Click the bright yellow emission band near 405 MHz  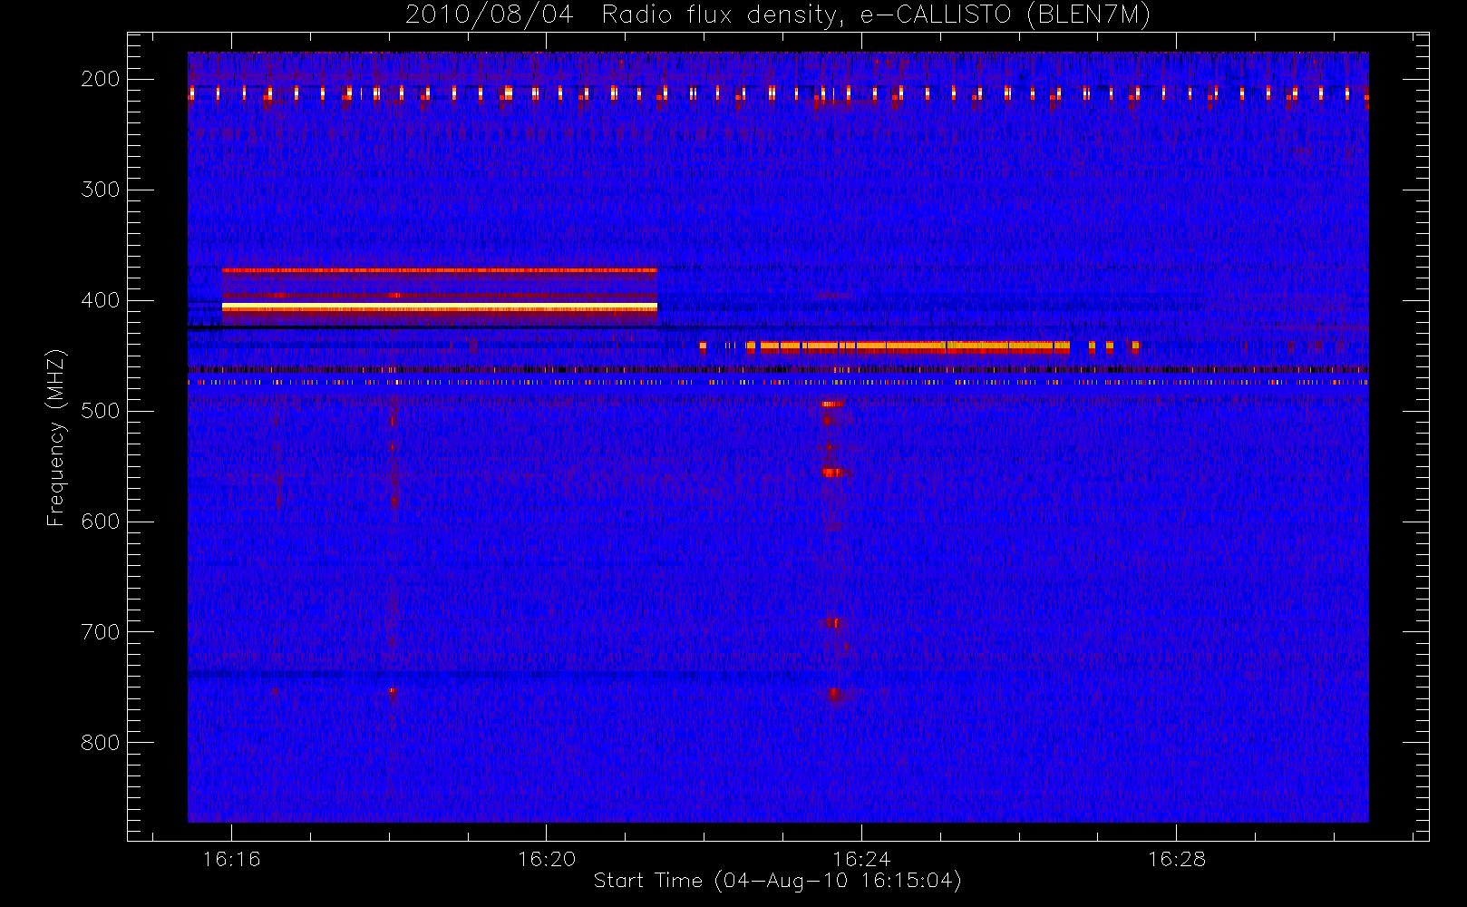tap(440, 307)
